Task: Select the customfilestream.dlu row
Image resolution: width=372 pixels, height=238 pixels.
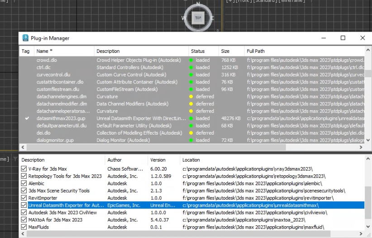Action: click(x=192, y=89)
